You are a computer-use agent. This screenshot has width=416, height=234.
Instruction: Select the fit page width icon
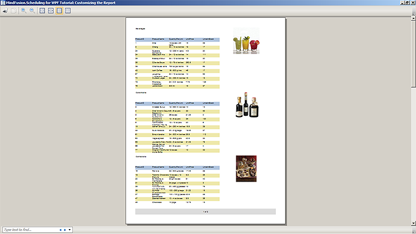(x=51, y=11)
